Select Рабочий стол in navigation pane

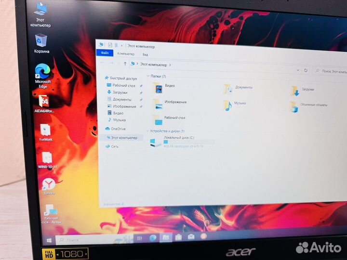121,85
